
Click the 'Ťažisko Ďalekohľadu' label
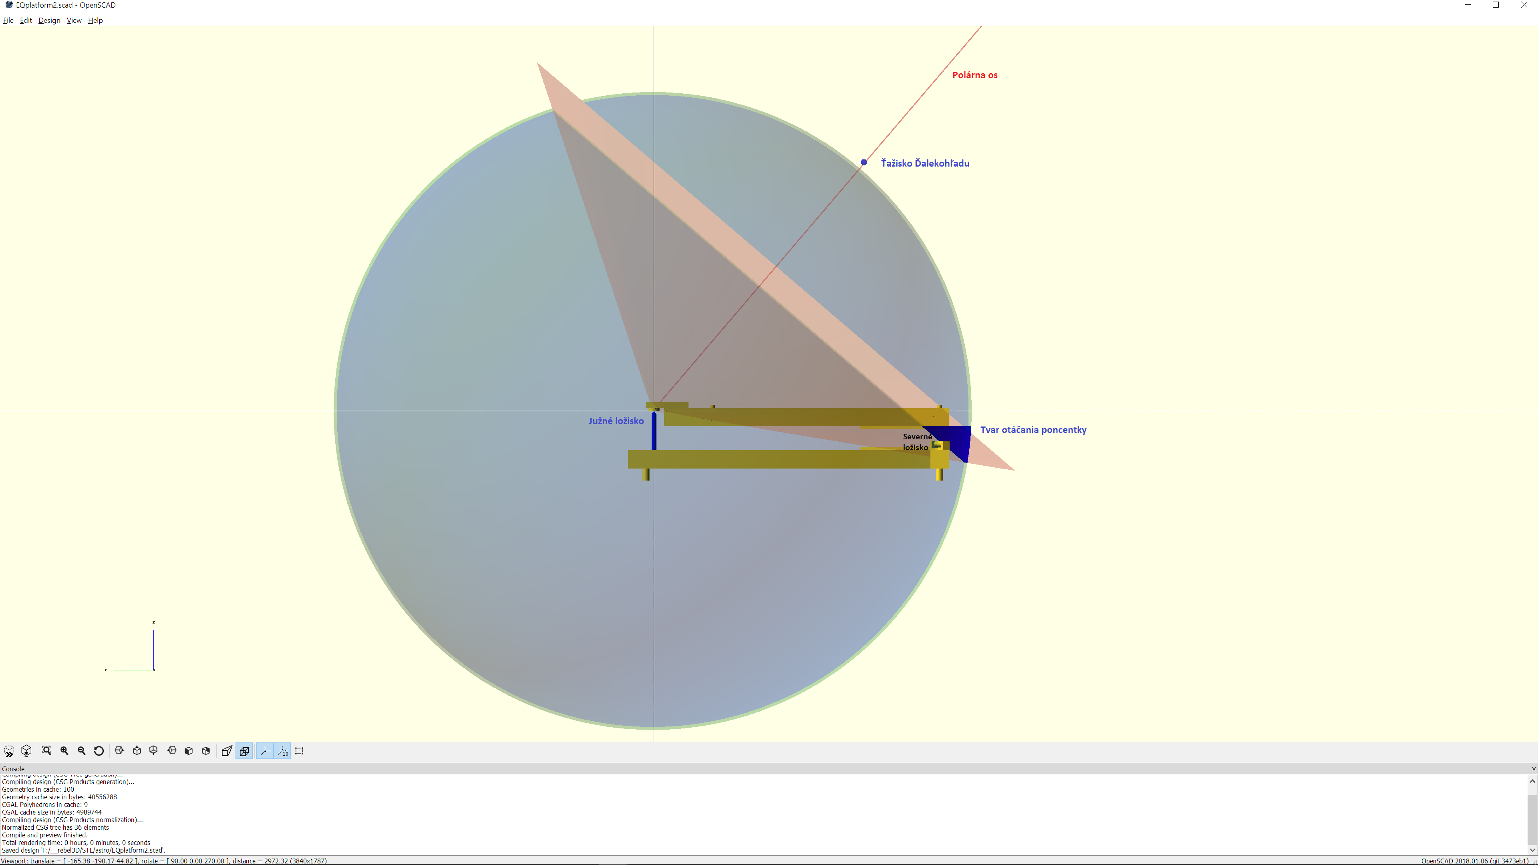925,163
